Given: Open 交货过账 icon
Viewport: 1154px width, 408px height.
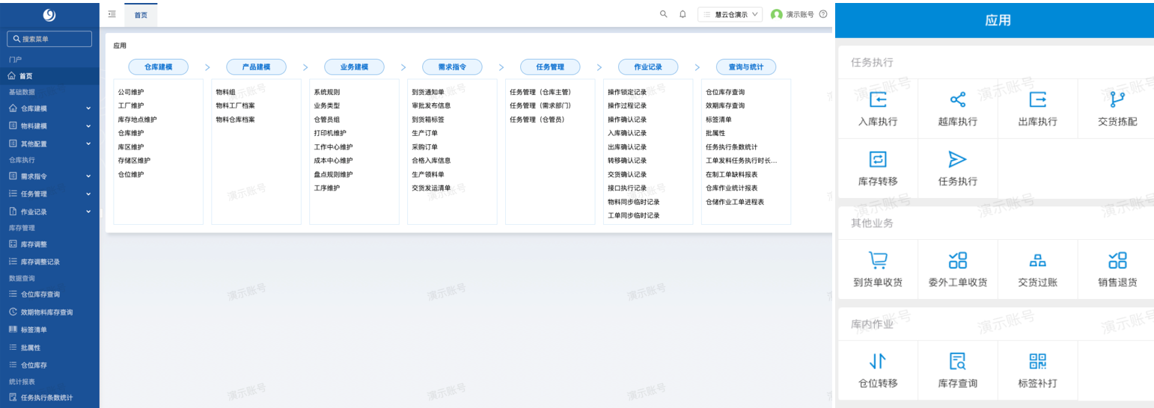Looking at the screenshot, I should pyautogui.click(x=1037, y=260).
